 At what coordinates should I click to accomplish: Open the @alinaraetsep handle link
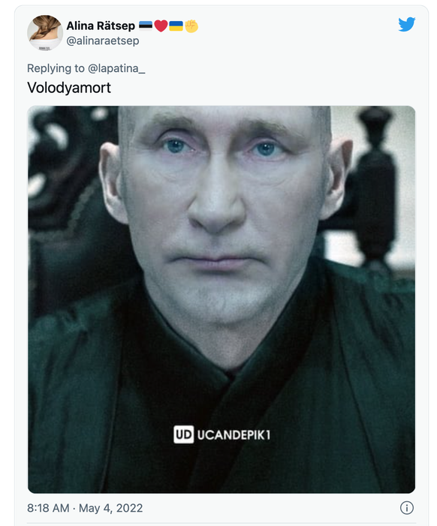(x=103, y=41)
